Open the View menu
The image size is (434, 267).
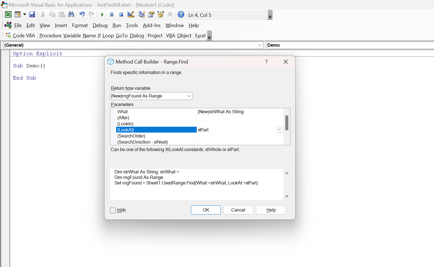click(x=45, y=25)
